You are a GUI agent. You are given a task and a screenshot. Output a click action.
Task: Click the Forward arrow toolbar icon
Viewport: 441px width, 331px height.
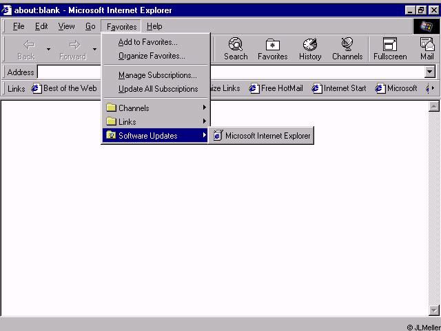pos(74,44)
